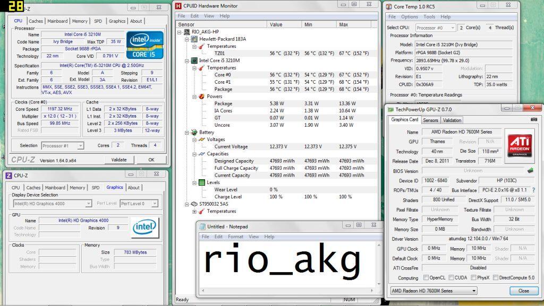Switch to Mainboard tab in upper CPU-Z

point(57,21)
